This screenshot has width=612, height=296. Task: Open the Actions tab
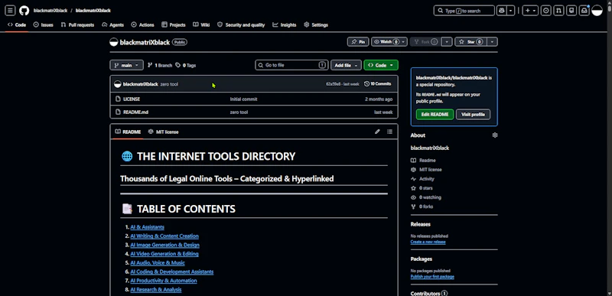click(x=143, y=24)
